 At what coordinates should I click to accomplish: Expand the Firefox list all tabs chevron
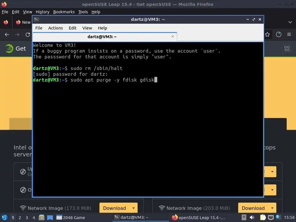click(290, 22)
